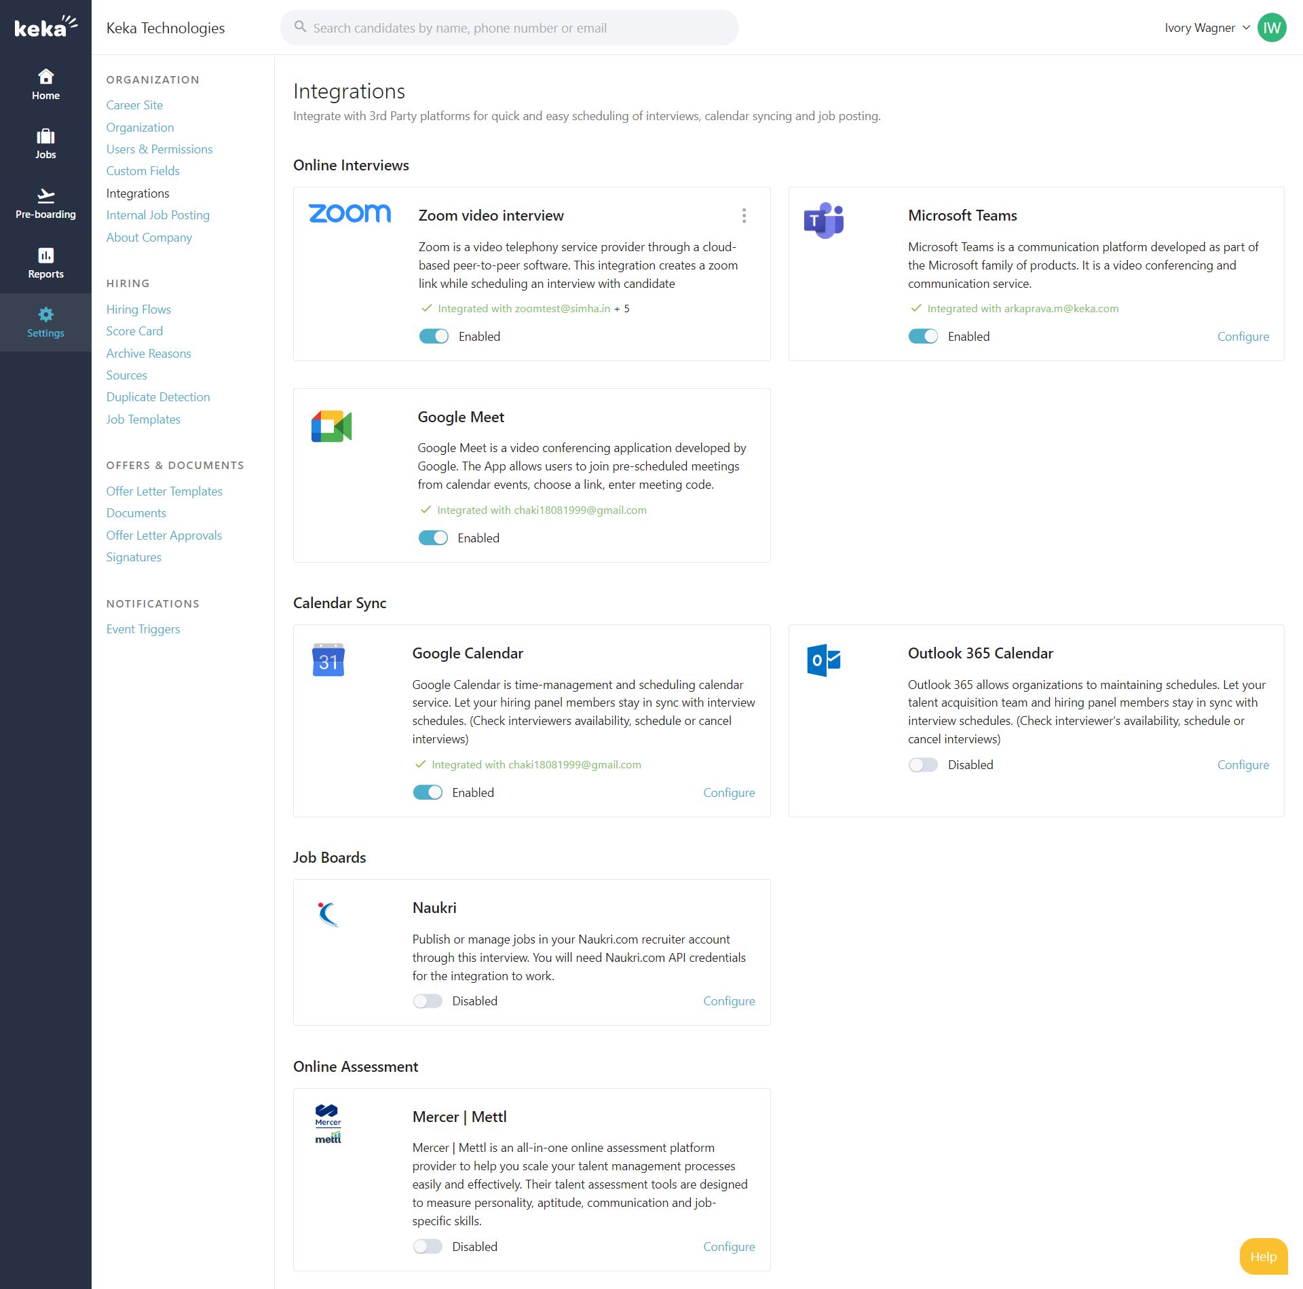
Task: Configure the Mercer Mettl assessment
Action: 729,1247
